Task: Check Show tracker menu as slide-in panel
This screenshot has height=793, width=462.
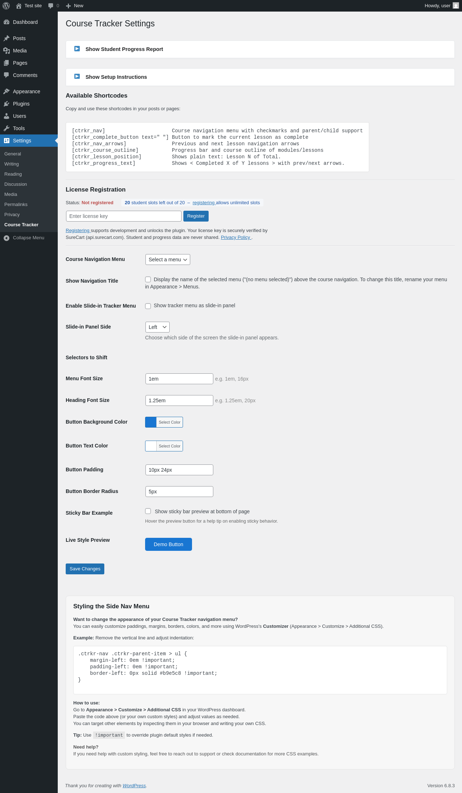Action: coord(148,306)
